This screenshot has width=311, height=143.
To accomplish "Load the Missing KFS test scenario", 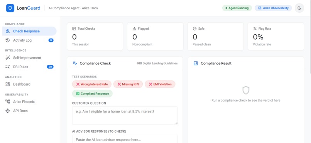I will point(128,84).
